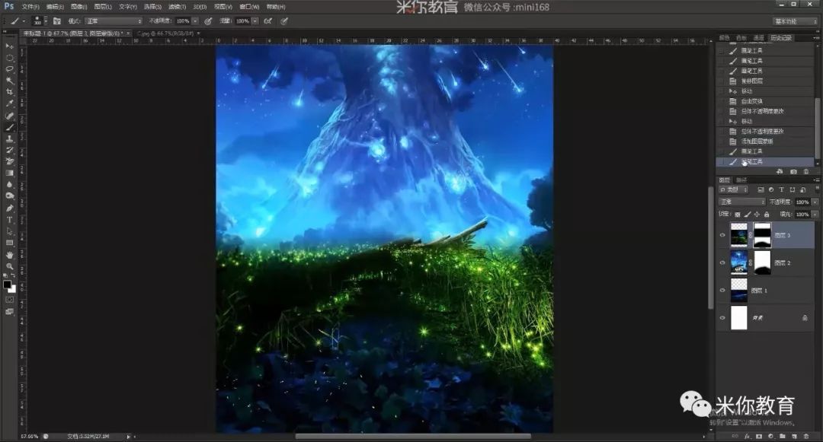This screenshot has height=442, width=823.
Task: Change the screen mode
Action: coord(9,312)
